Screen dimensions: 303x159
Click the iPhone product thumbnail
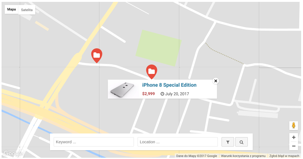pyautogui.click(x=122, y=90)
